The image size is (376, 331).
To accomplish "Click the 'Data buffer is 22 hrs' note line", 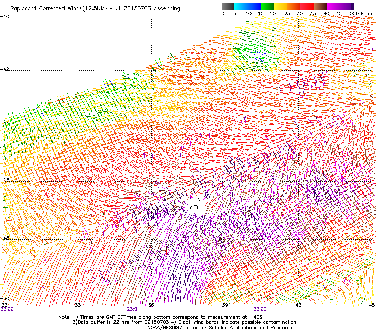I will tap(184, 322).
